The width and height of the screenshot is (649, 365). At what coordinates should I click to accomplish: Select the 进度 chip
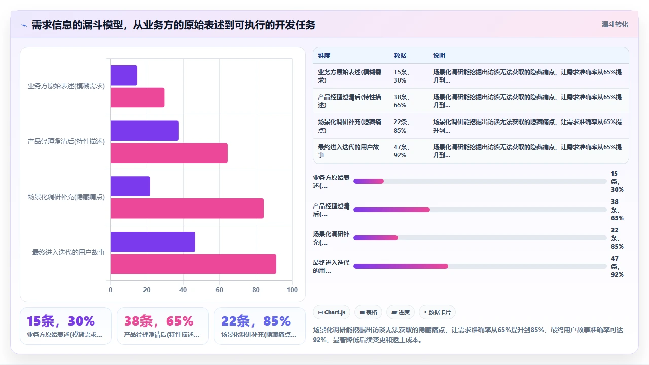pos(401,312)
